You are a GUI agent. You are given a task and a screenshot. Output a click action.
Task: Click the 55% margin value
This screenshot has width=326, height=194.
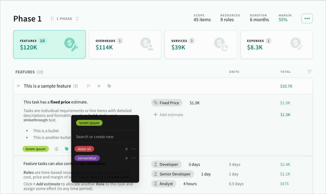(x=283, y=20)
